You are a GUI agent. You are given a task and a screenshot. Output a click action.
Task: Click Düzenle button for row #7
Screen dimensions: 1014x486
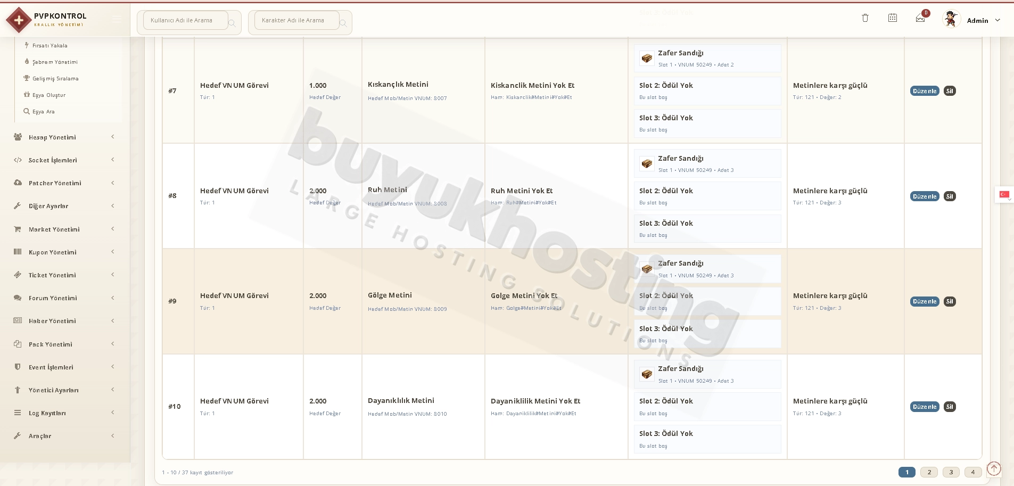[925, 91]
